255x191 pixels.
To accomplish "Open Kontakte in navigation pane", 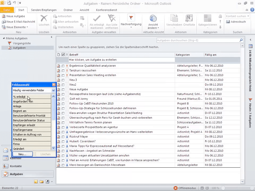I will coord(16,166).
